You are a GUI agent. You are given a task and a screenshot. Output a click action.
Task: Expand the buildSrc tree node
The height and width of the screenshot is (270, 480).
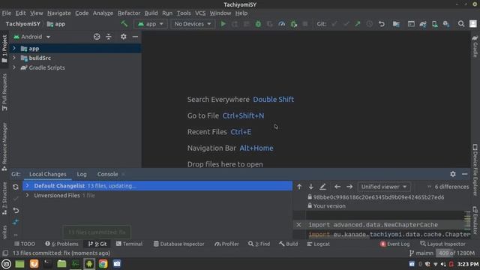click(14, 58)
